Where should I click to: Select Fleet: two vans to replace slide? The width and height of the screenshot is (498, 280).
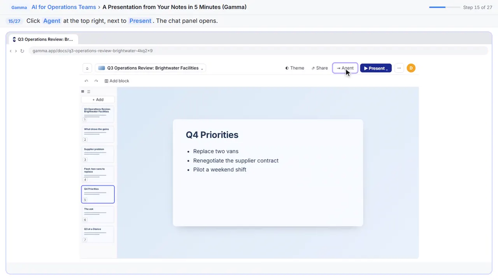(x=98, y=174)
